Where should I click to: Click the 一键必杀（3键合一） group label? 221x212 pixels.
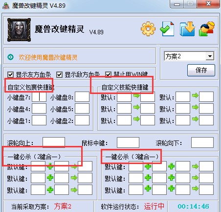point(132,157)
